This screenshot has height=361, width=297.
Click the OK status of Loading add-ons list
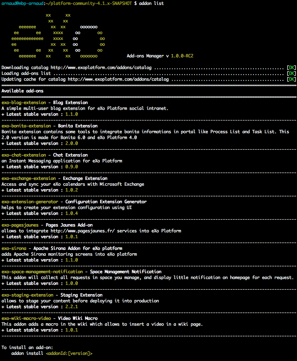(x=291, y=73)
